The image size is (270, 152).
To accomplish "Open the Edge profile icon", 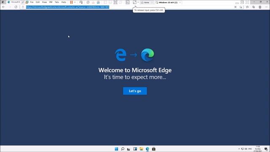I will tap(260, 7).
